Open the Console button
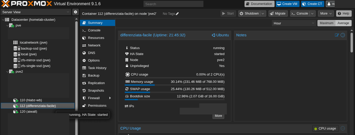 tap(300, 14)
